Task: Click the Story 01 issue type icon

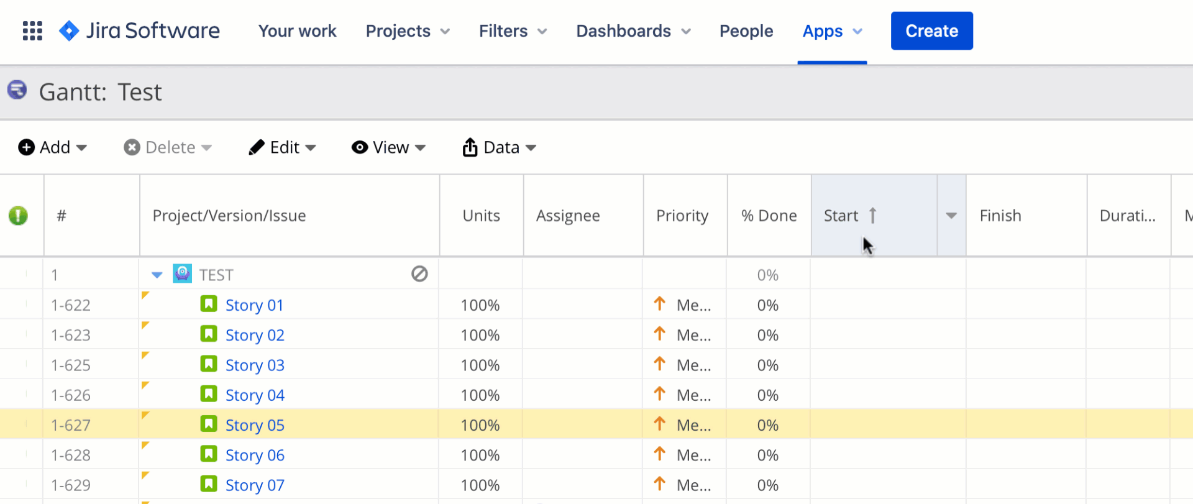Action: pos(209,305)
